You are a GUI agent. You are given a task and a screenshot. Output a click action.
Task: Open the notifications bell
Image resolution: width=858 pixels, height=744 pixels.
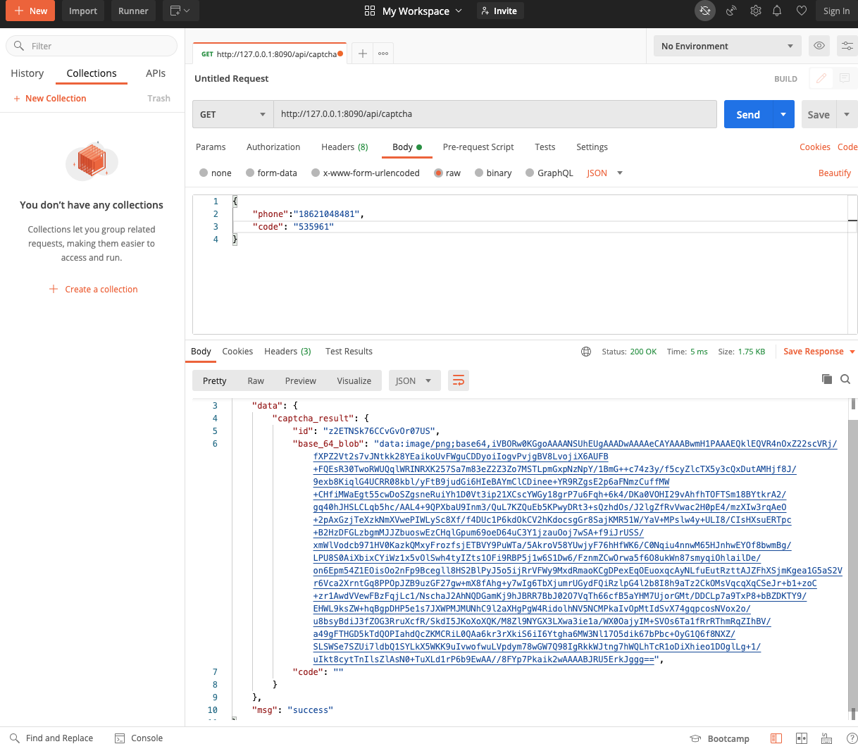pos(777,11)
